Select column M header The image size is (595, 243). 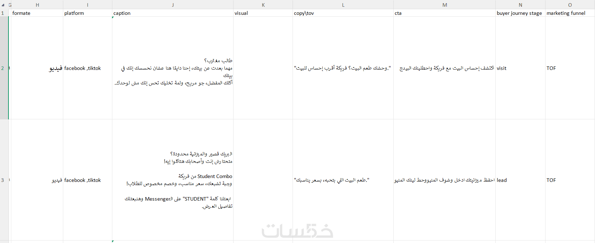point(444,5)
